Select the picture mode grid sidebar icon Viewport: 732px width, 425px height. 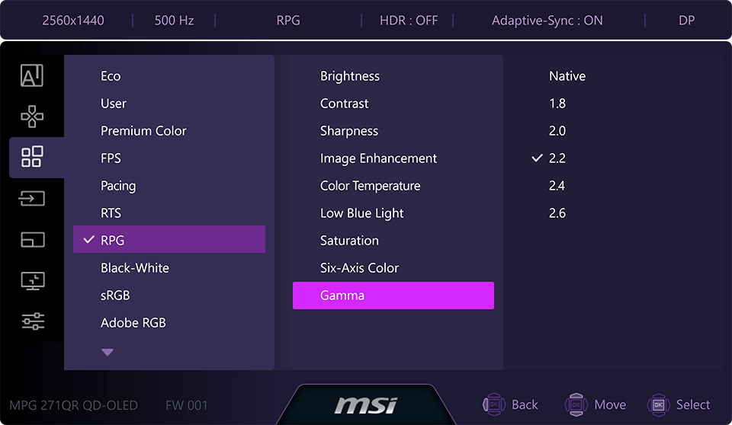[32, 157]
